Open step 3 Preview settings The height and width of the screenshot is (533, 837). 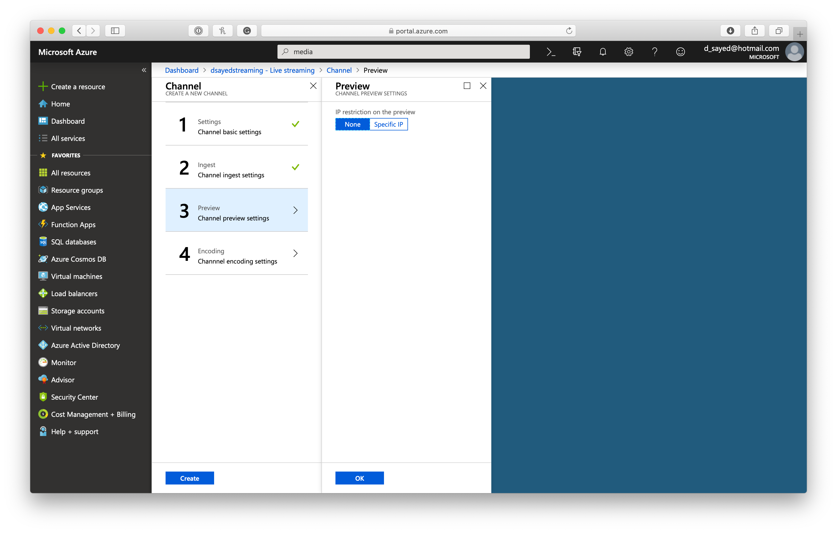coord(237,210)
